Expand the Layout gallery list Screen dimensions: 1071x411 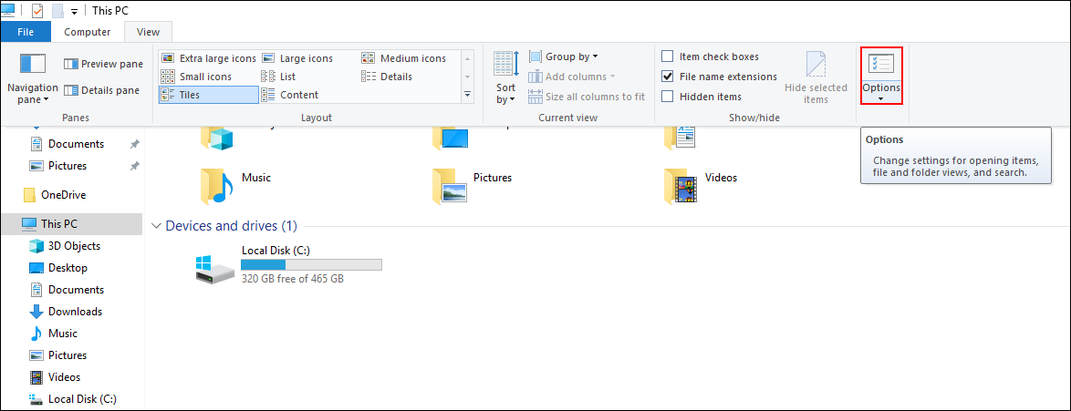[468, 94]
